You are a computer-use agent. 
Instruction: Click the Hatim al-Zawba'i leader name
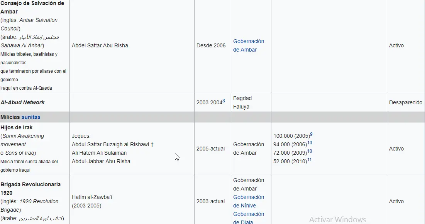tap(92, 197)
